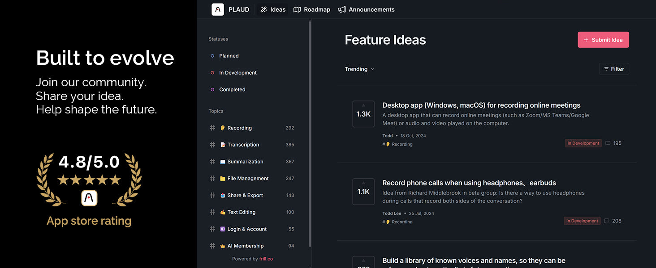Open the Trending sort dropdown

359,69
